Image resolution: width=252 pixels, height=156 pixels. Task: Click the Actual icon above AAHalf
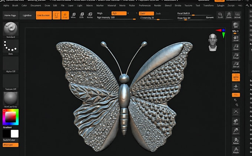(236, 56)
